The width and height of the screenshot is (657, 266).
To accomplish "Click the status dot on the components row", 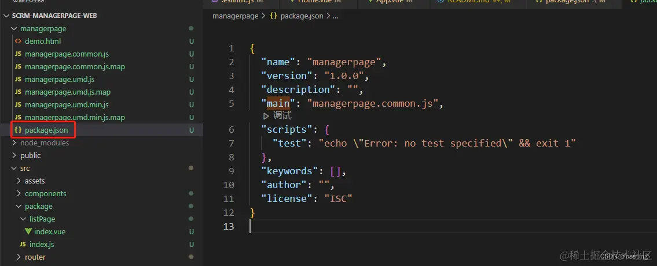I will [x=191, y=193].
